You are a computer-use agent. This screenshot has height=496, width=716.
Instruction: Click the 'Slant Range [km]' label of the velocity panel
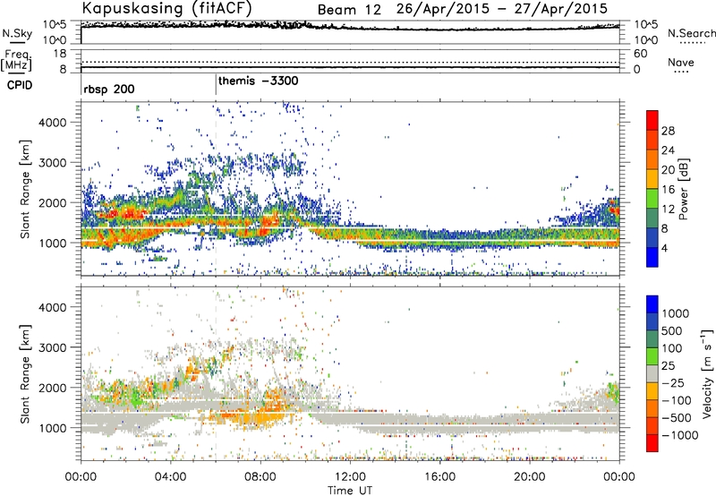(x=25, y=373)
